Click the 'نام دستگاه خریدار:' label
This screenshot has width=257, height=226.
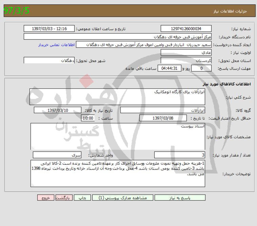pyautogui.click(x=235, y=37)
